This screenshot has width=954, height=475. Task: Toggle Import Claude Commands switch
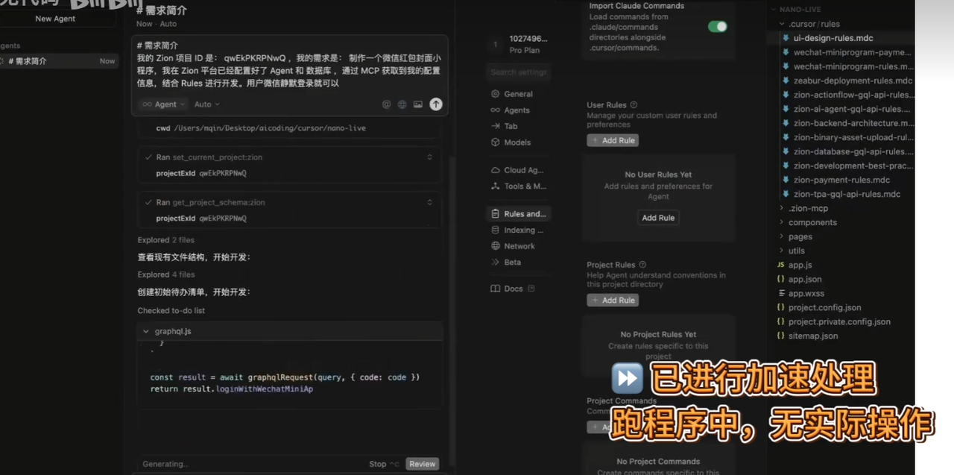[717, 27]
